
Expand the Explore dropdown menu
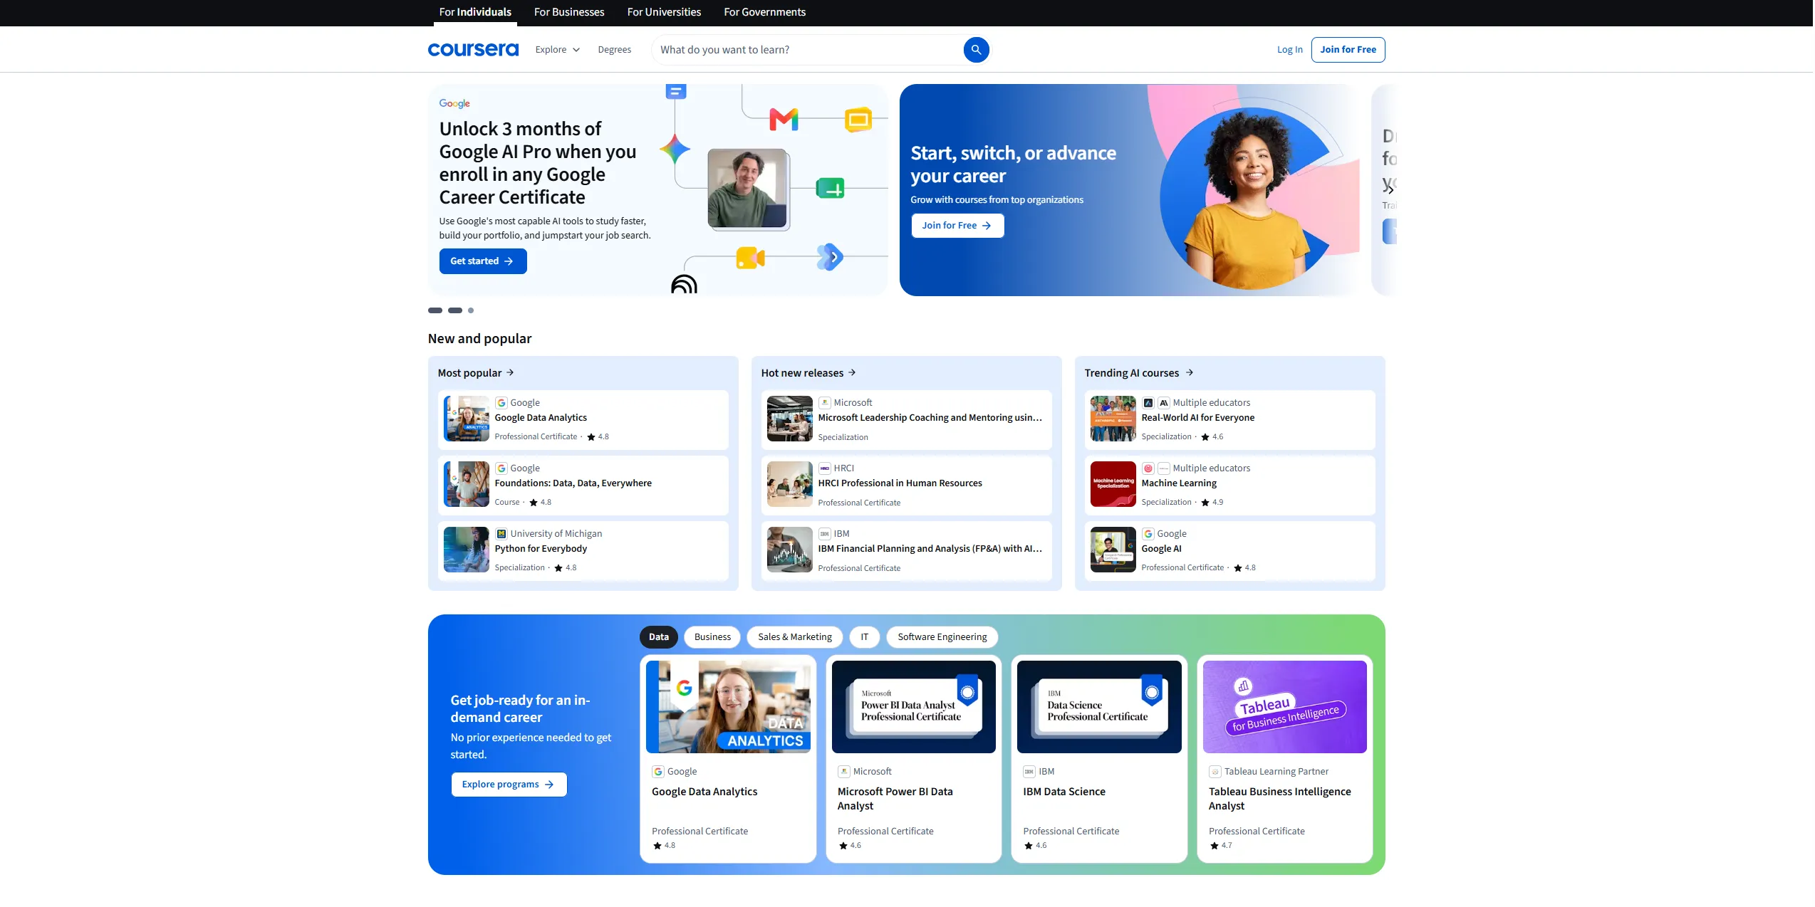558,50
